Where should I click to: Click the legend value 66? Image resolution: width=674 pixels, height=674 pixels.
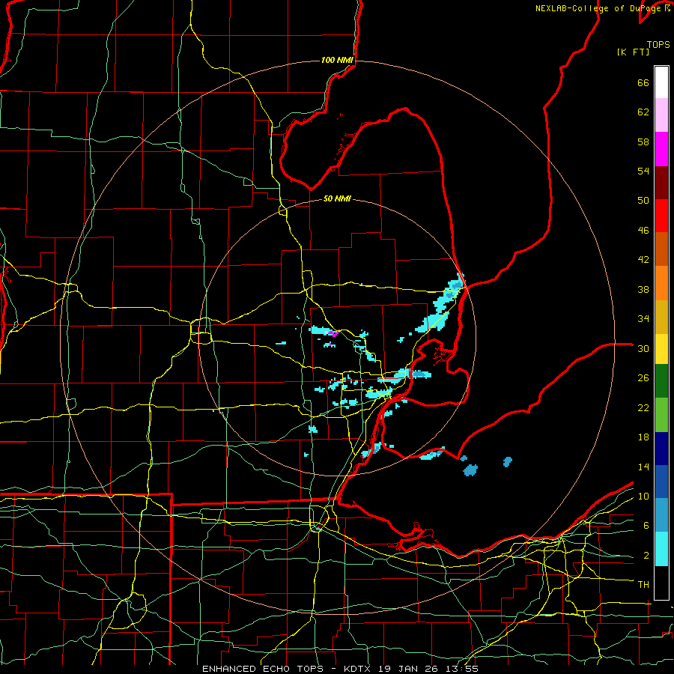click(x=643, y=82)
